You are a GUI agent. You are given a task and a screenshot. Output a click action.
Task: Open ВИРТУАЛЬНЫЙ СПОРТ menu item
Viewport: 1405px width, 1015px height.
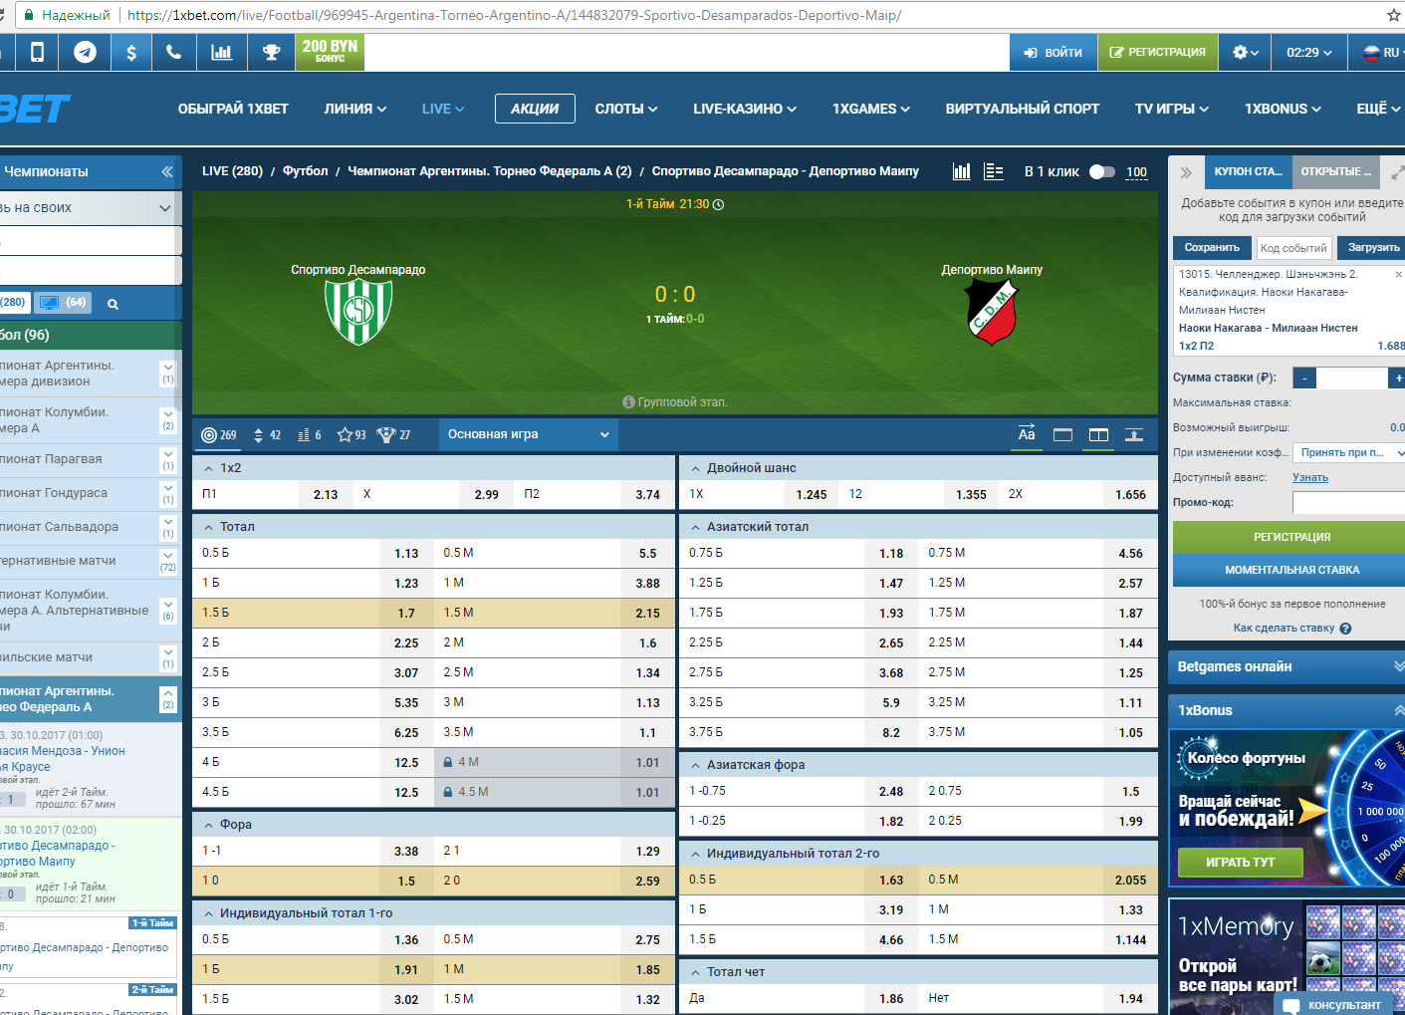[x=1023, y=109]
